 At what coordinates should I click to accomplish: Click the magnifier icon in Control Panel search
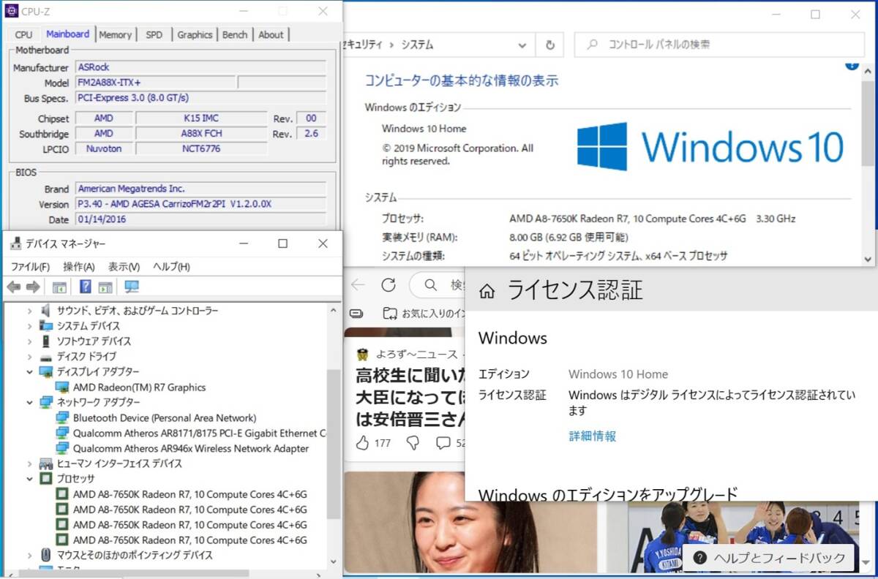pos(593,45)
